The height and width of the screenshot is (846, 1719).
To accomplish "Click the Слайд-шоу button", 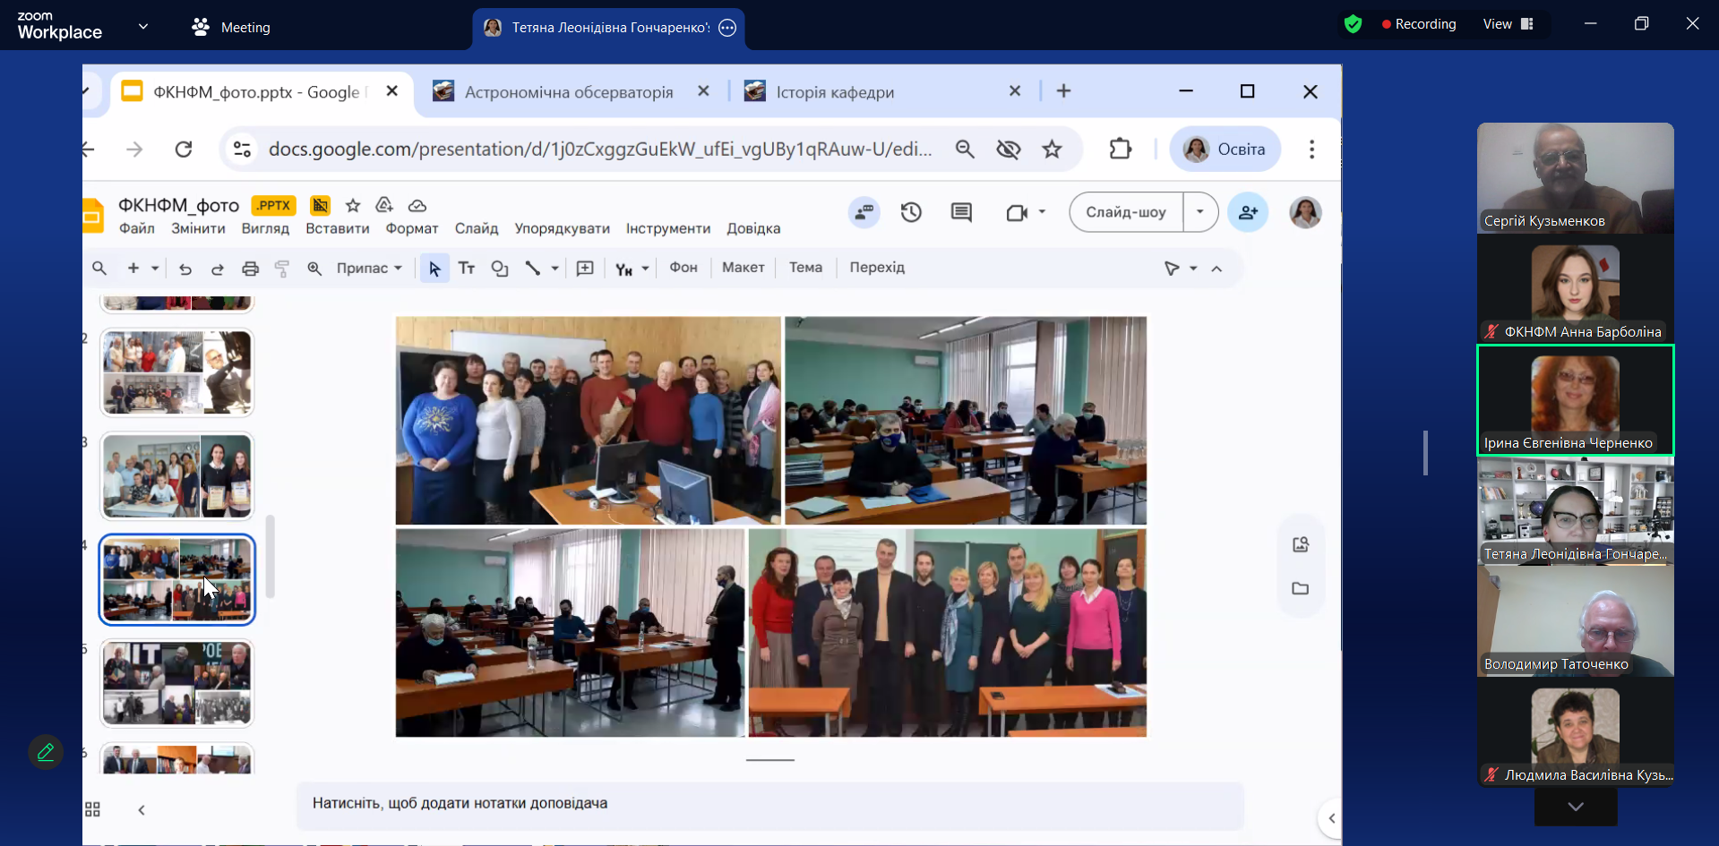I will point(1125,212).
